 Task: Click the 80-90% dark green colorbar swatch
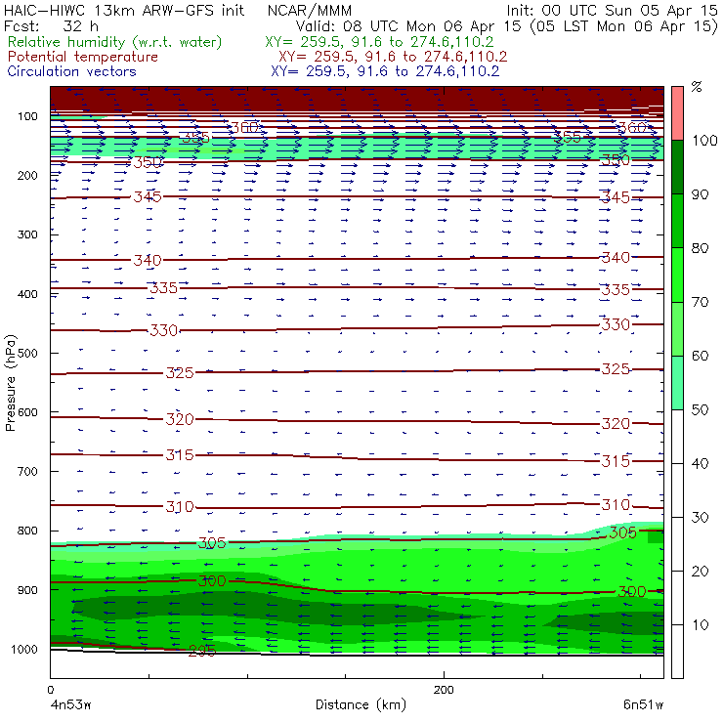(677, 221)
